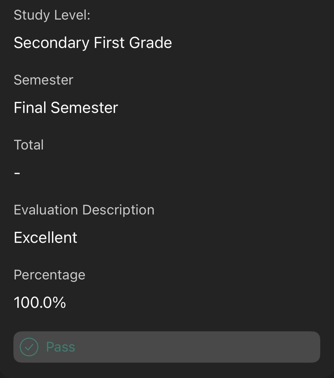334x378 pixels.
Task: Click the word Description in the label
Action: (x=119, y=210)
